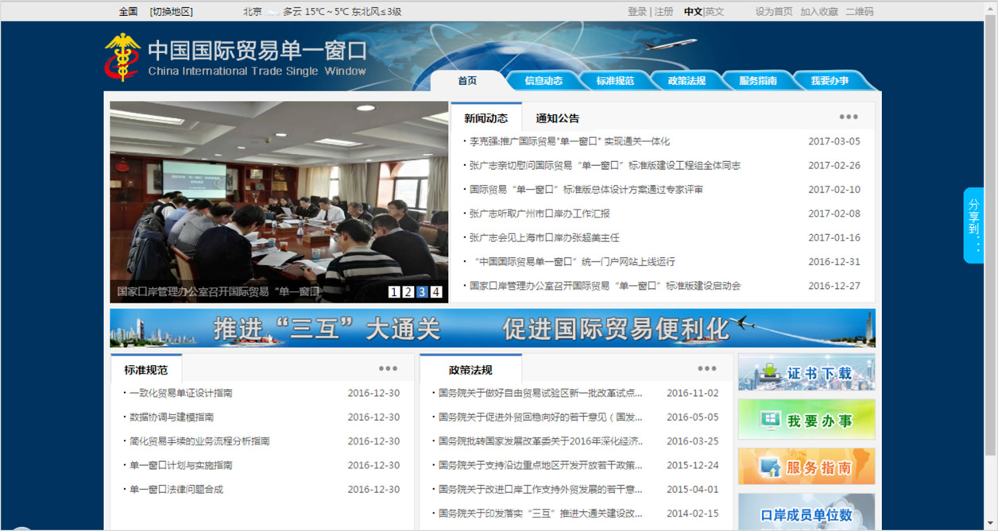Open news 张广志亲切慰问国际贸易单一窗口
The width and height of the screenshot is (998, 531).
click(x=605, y=166)
